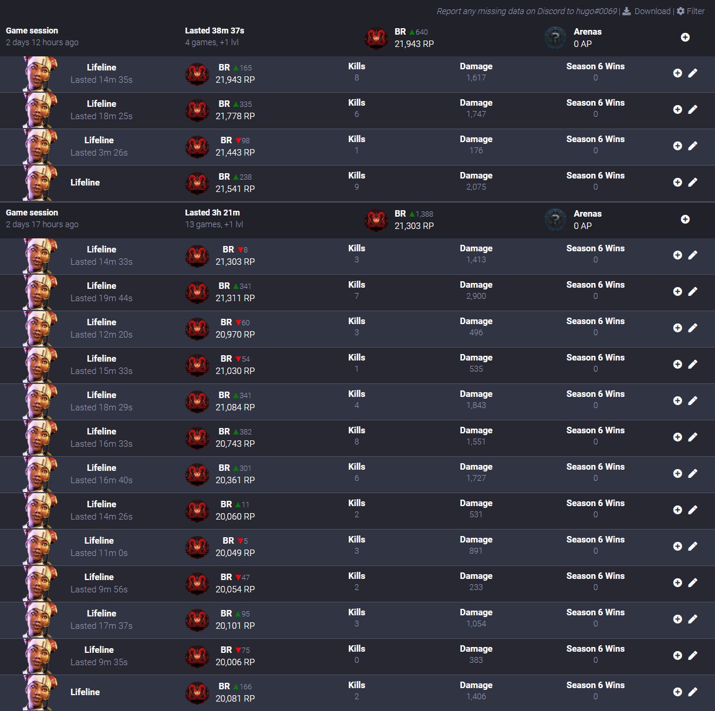Edit the 21,541 RP match entry
The width and height of the screenshot is (715, 711).
tap(693, 182)
